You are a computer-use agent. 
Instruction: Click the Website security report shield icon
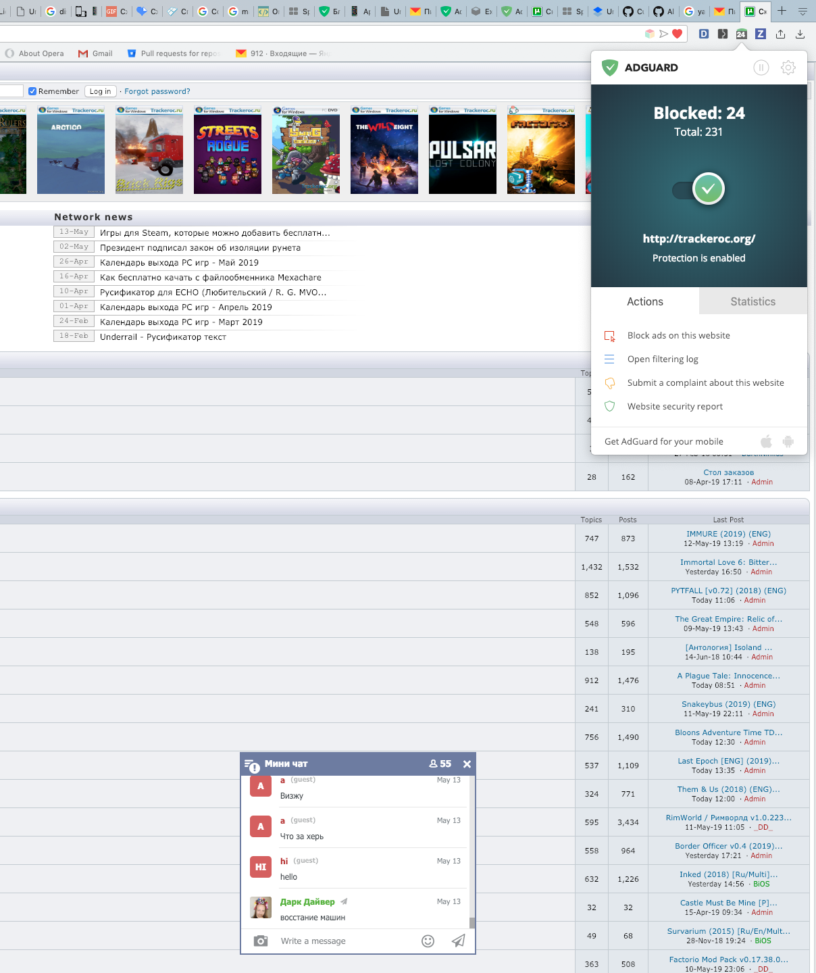pyautogui.click(x=610, y=406)
